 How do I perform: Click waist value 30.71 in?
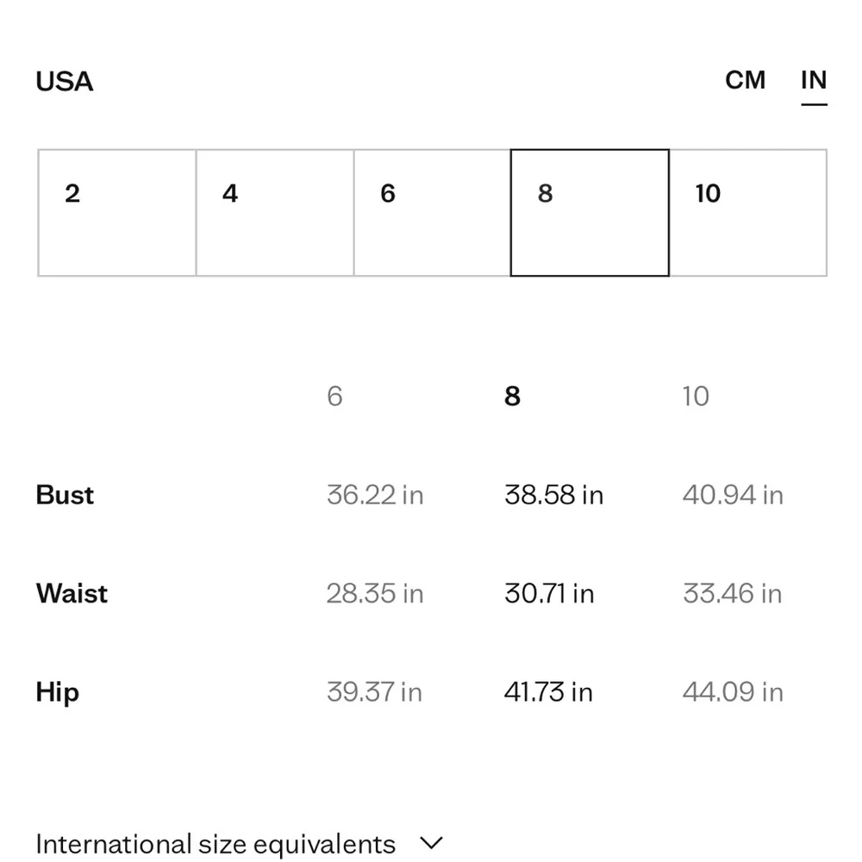pyautogui.click(x=549, y=594)
